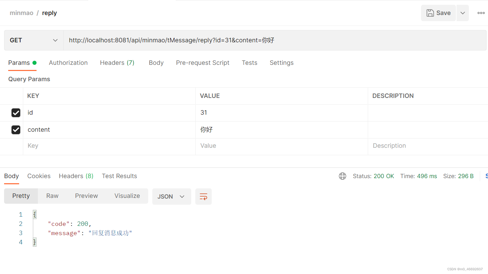Select the Pretty view button
Viewport: 488px width, 274px height.
[x=21, y=196]
